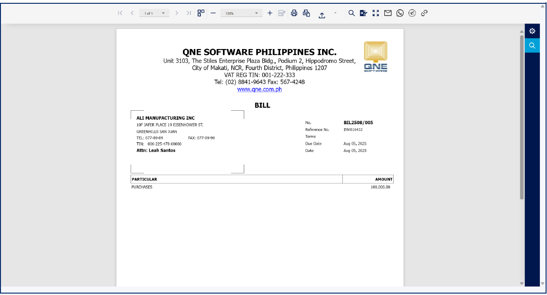This screenshot has height=295, width=547.
Task: Go to the previous page
Action: pos(132,13)
